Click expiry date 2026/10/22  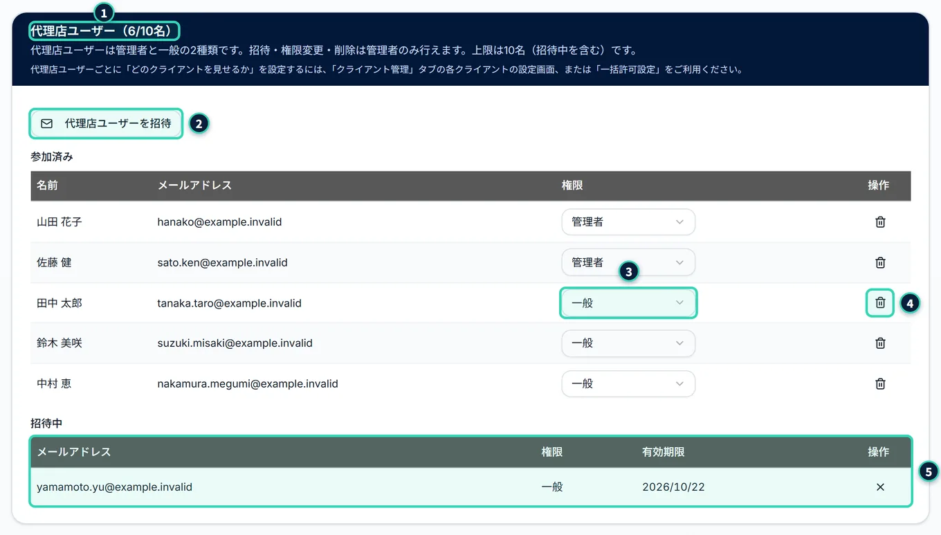pyautogui.click(x=673, y=487)
